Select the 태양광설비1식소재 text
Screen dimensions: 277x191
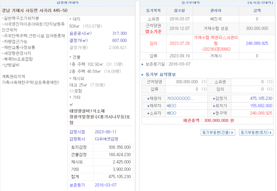tap(87, 111)
